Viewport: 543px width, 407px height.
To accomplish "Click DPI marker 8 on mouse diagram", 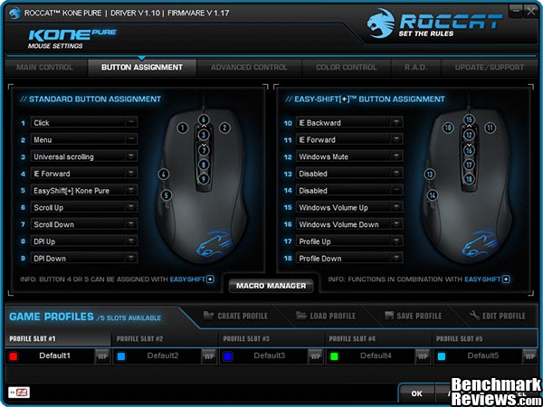I will pyautogui.click(x=204, y=165).
